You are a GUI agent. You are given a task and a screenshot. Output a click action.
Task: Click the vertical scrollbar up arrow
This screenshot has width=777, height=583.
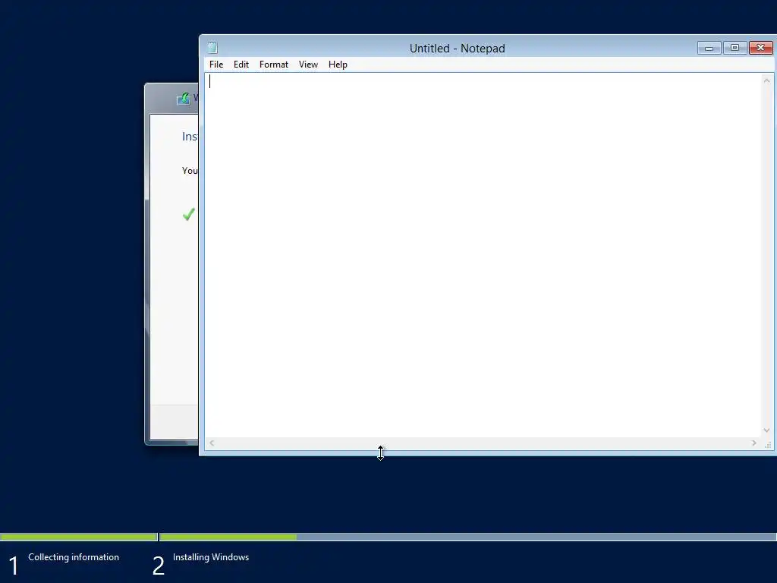[x=766, y=80]
